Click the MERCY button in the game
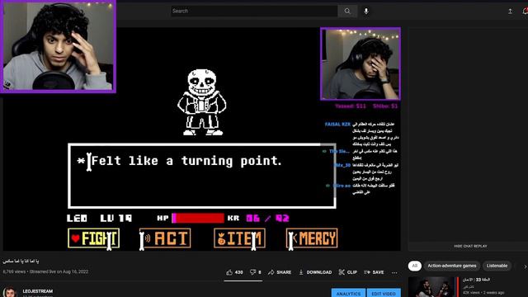The height and width of the screenshot is (297, 528). (x=312, y=238)
